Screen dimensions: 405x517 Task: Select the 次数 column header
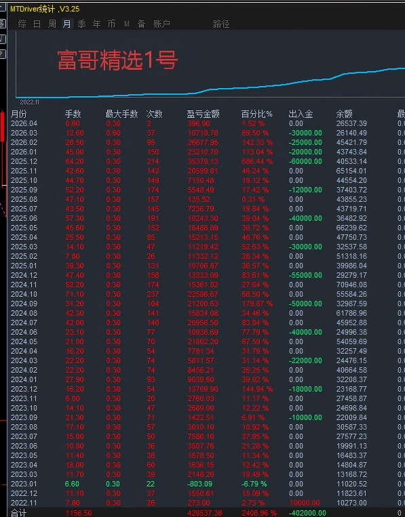pos(154,114)
